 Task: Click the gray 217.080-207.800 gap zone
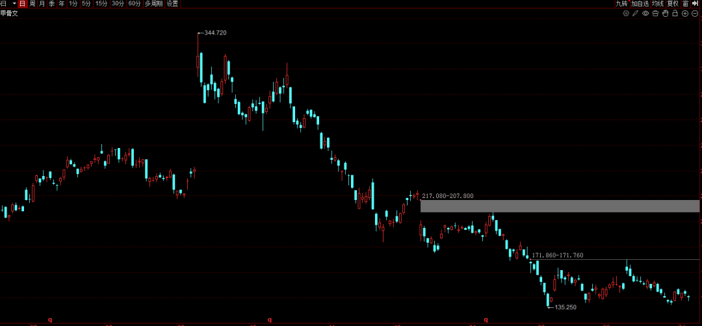(x=559, y=206)
